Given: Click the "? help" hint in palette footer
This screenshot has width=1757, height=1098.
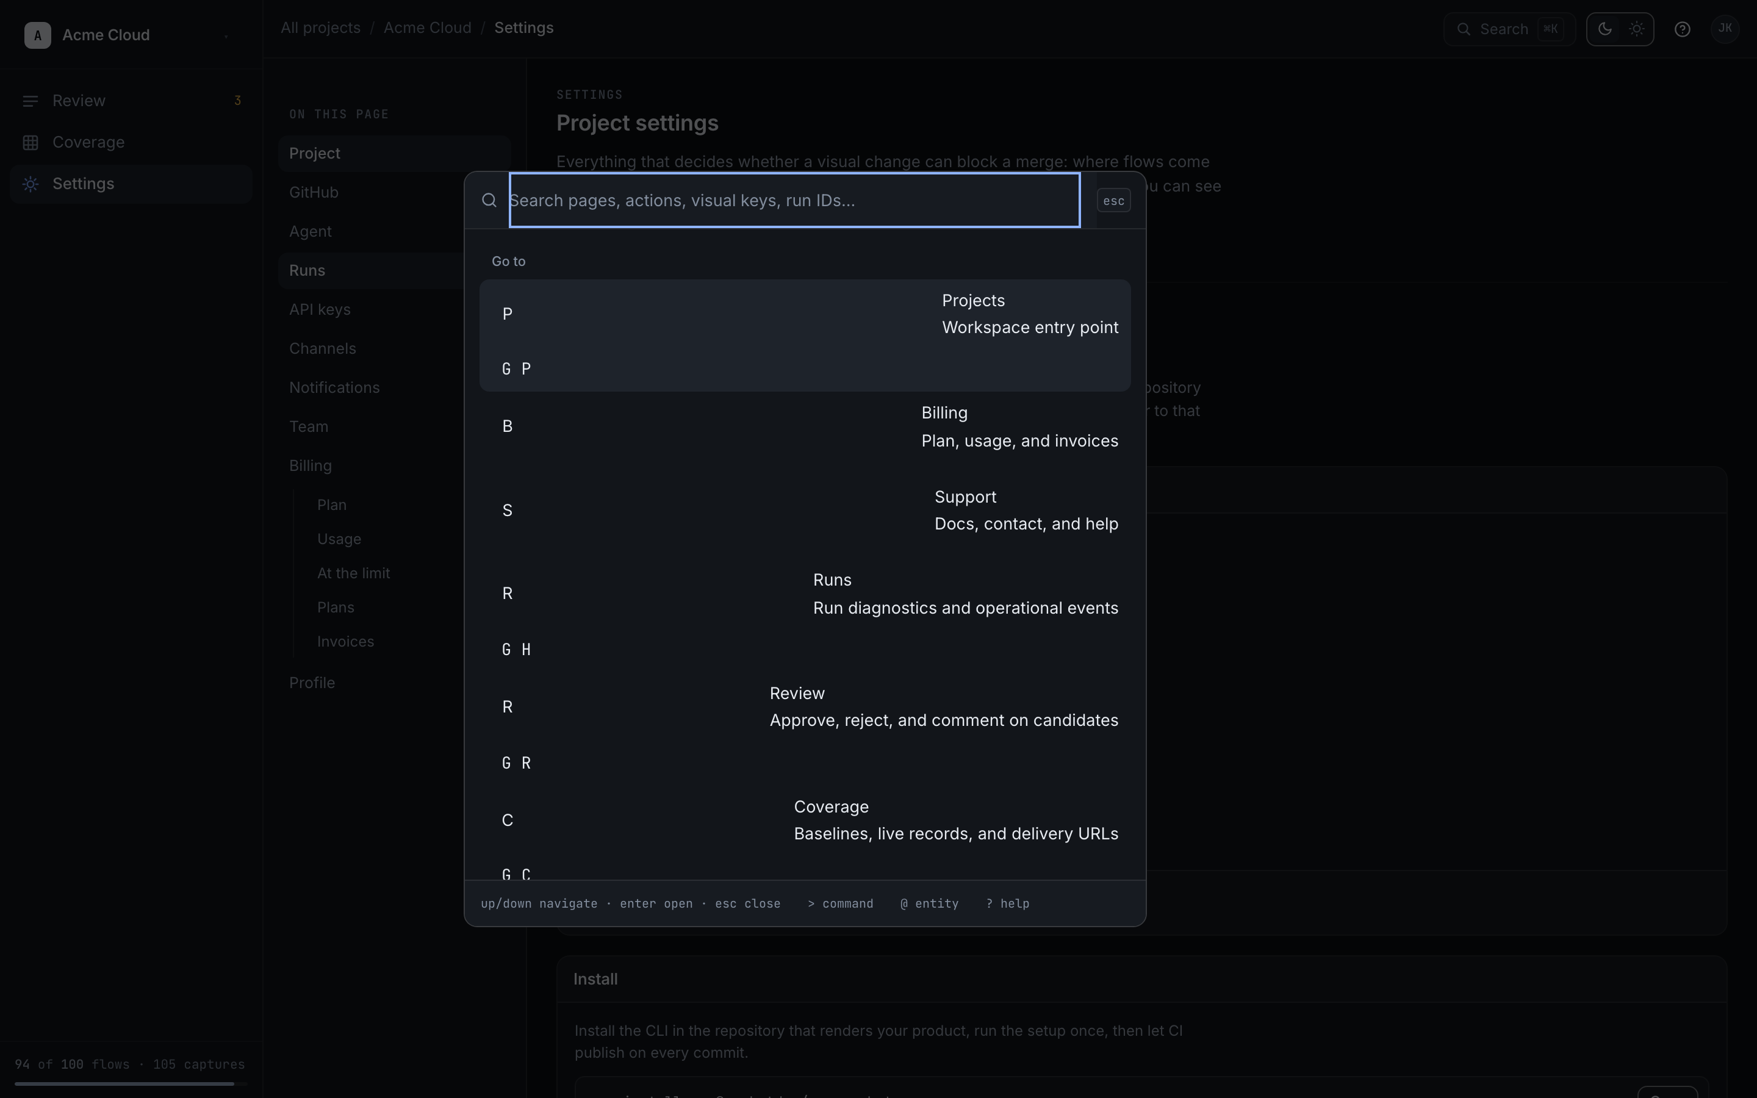Looking at the screenshot, I should coord(1008,903).
